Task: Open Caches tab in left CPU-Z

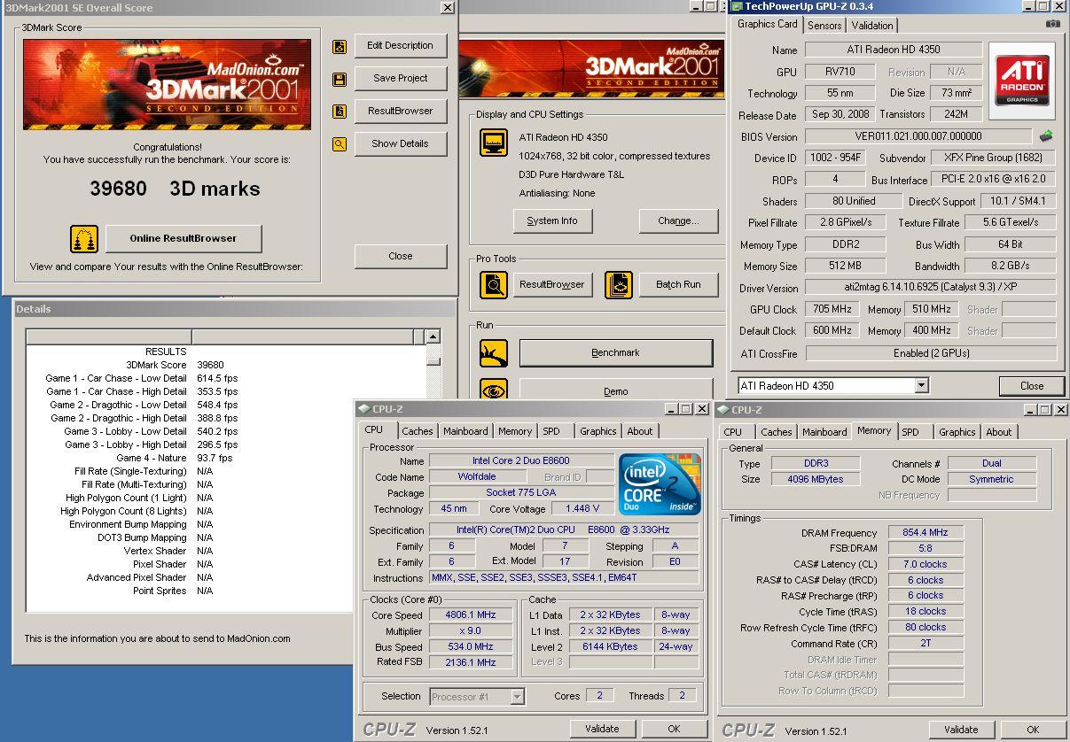Action: pos(418,431)
